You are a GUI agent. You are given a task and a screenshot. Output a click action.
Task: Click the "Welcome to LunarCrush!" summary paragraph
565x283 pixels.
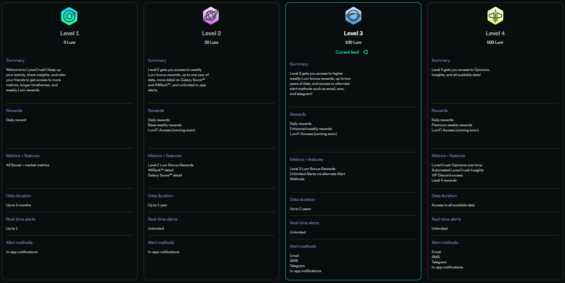[36, 80]
